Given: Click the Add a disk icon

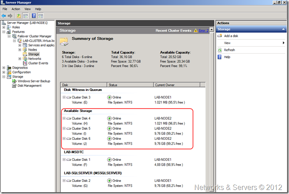Looking at the screenshot, I should point(220,36).
